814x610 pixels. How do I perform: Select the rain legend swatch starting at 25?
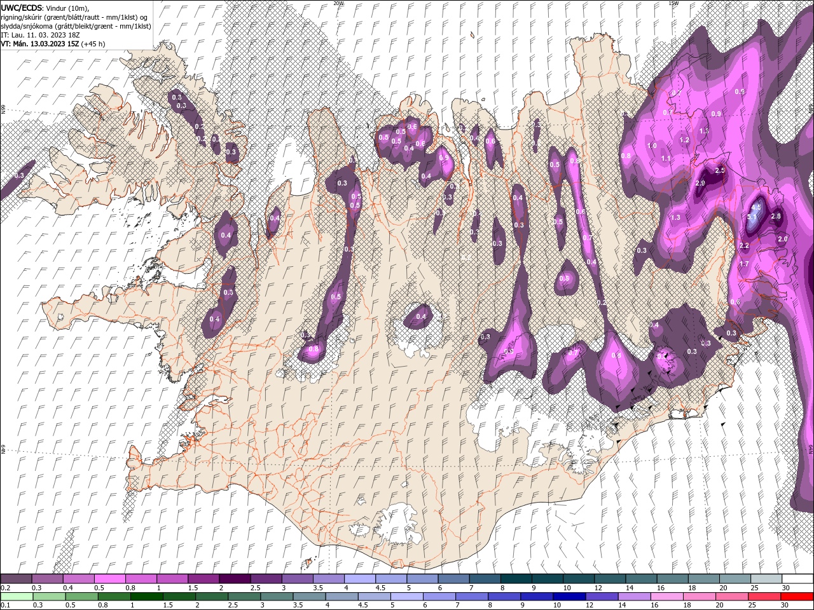pyautogui.click(x=763, y=597)
